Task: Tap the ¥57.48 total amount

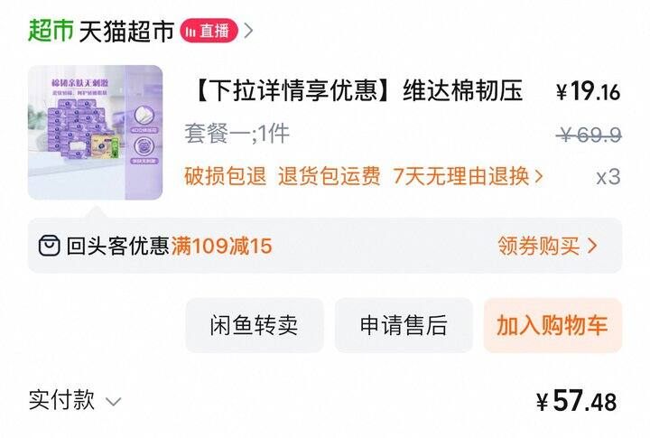Action: click(x=576, y=401)
